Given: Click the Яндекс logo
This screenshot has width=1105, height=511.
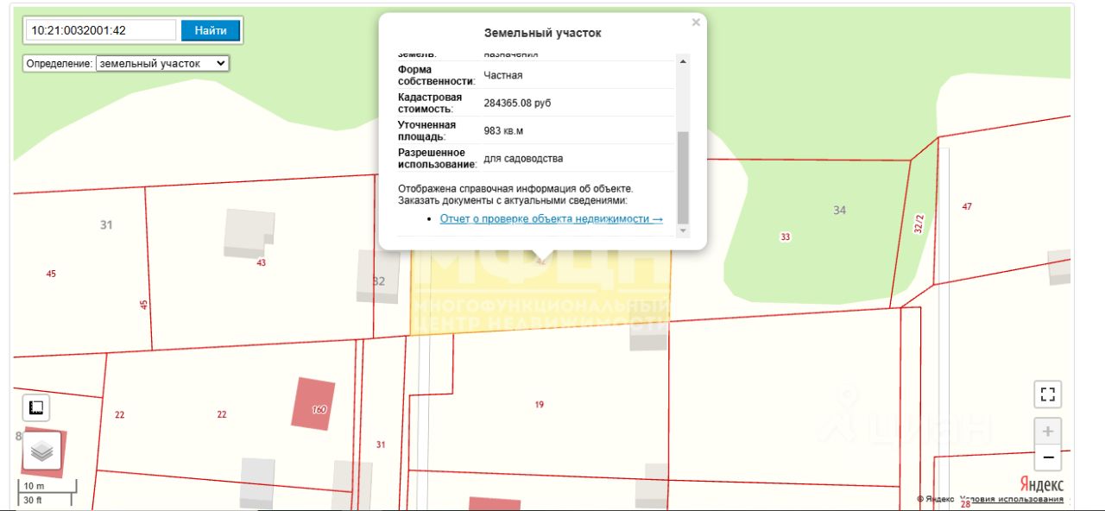Looking at the screenshot, I should coord(1042,484).
